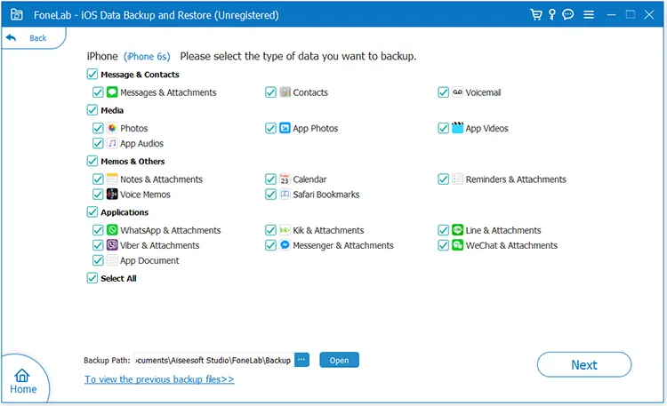
Task: Uncheck Viber & Attachments checkbox
Action: [x=98, y=245]
